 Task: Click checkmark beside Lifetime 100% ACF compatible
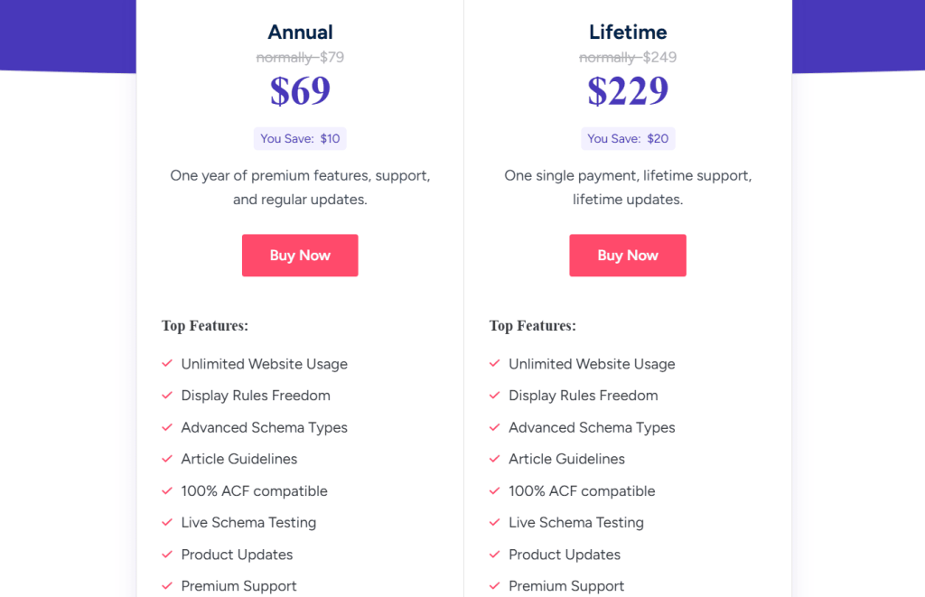click(495, 490)
